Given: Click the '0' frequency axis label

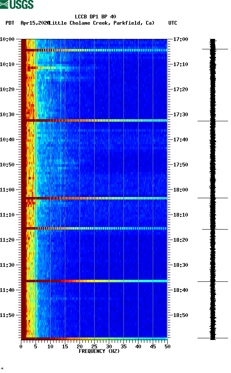Looking at the screenshot, I should (x=21, y=347).
